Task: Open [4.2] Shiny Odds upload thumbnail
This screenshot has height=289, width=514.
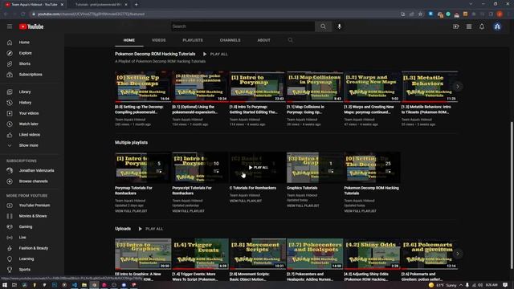Action: [372, 254]
